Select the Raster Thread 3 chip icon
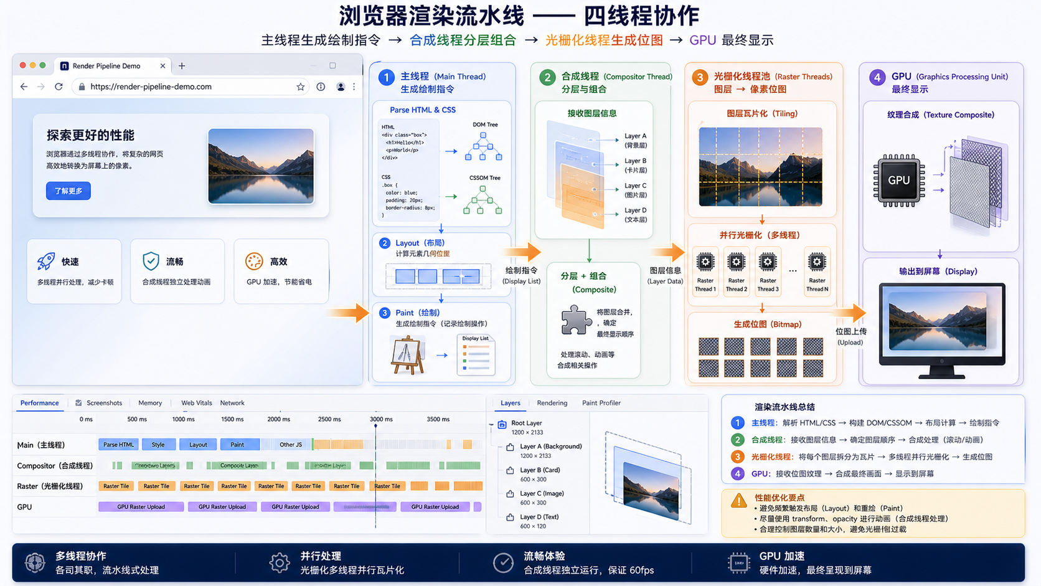This screenshot has width=1041, height=586. click(x=768, y=262)
